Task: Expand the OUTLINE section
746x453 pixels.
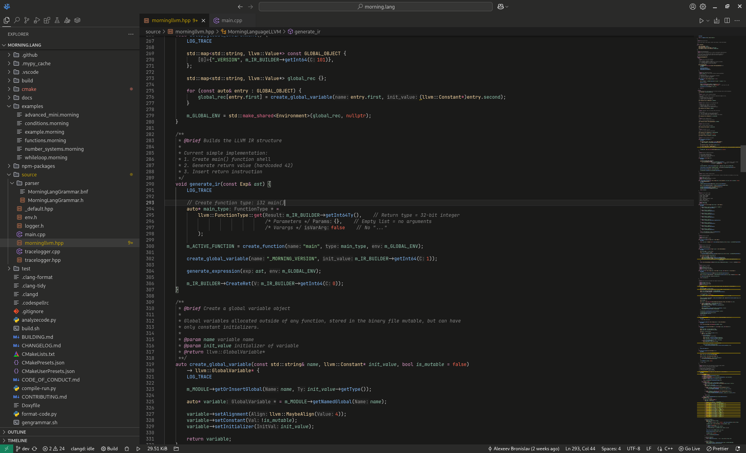Action: (x=17, y=432)
